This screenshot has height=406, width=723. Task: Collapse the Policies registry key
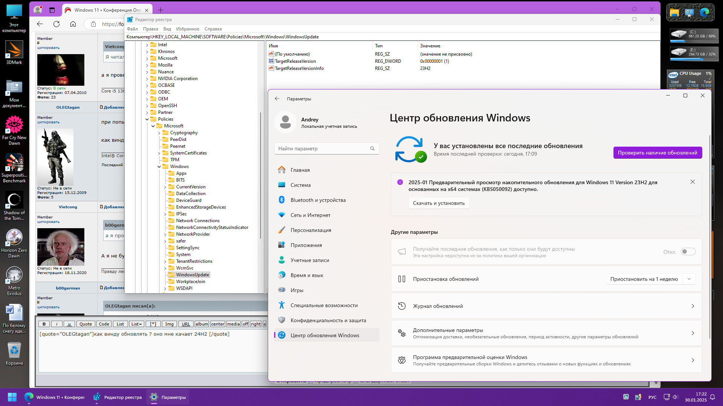click(x=147, y=119)
